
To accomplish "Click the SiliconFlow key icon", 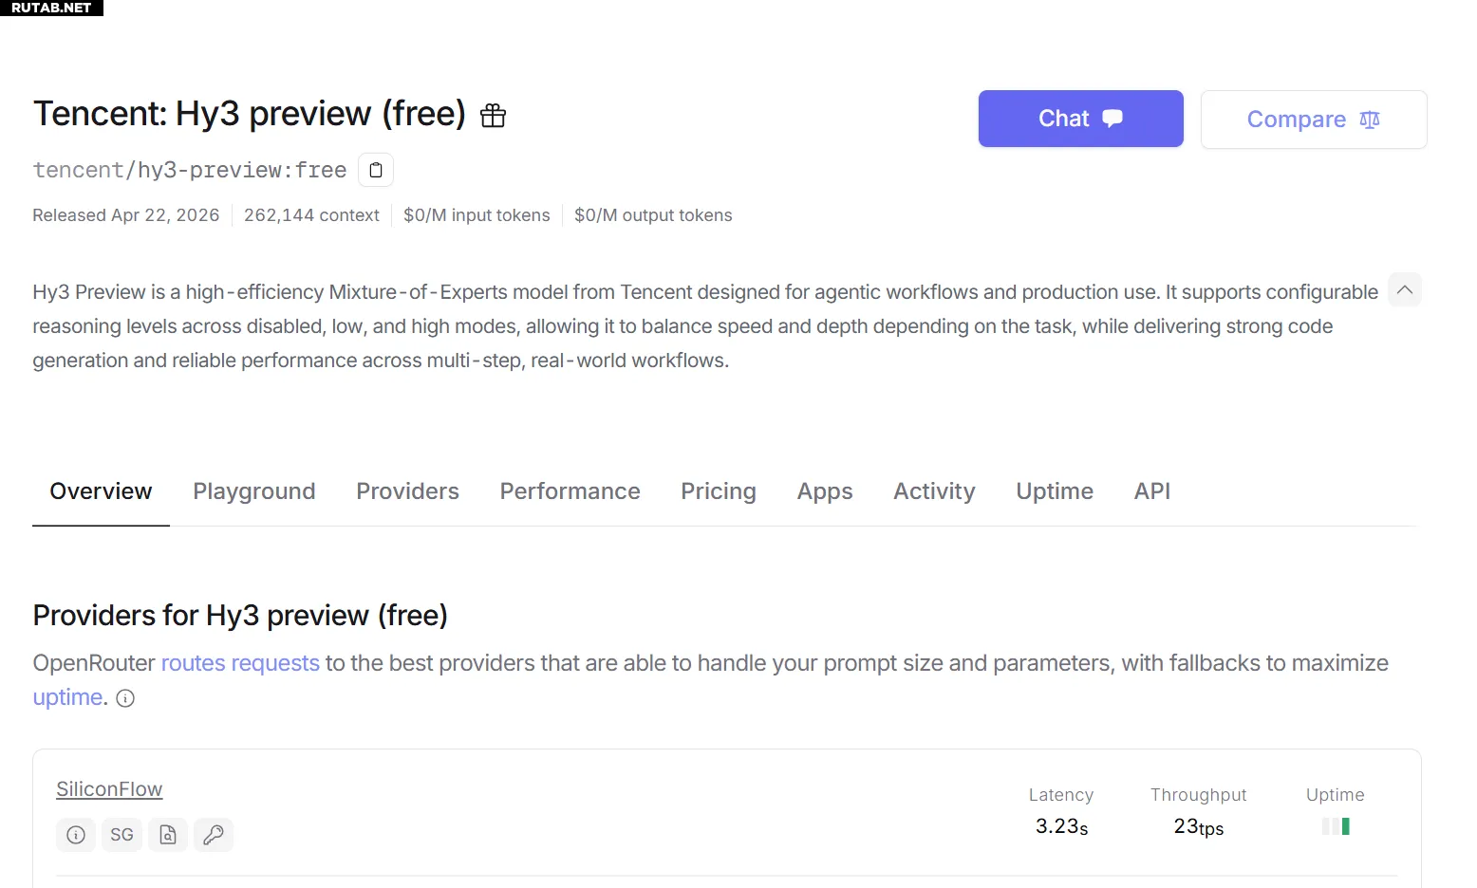I will coord(214,835).
